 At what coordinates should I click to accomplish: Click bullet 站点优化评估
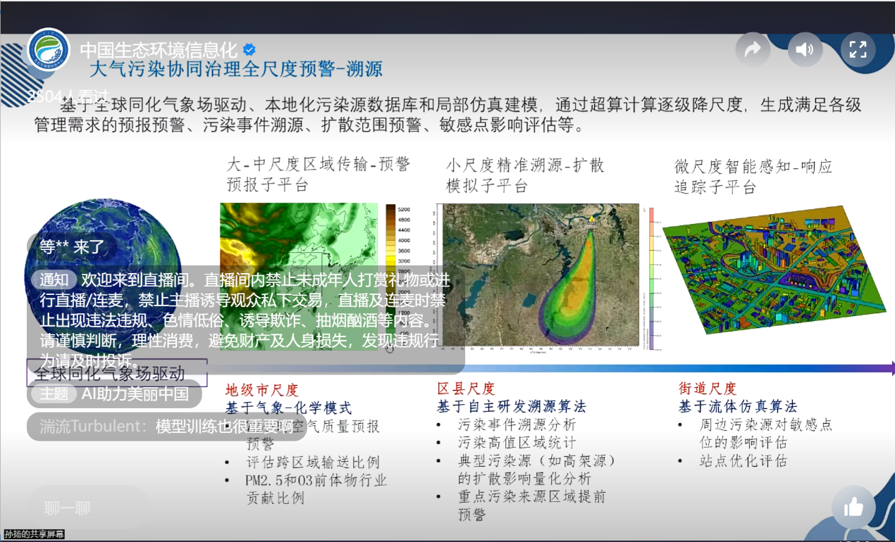point(743,461)
